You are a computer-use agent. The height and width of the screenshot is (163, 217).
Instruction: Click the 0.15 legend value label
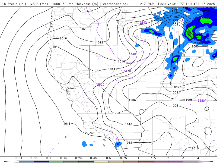pyautogui.click(x=64, y=158)
